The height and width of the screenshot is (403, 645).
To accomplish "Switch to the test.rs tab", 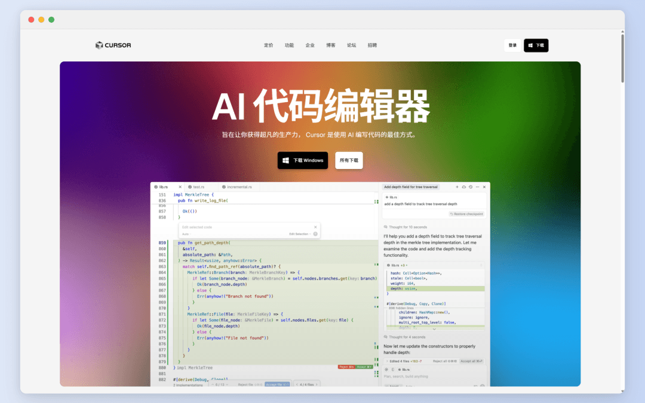I will (198, 187).
